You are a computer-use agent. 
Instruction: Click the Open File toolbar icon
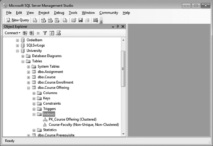pyautogui.click(x=74, y=20)
